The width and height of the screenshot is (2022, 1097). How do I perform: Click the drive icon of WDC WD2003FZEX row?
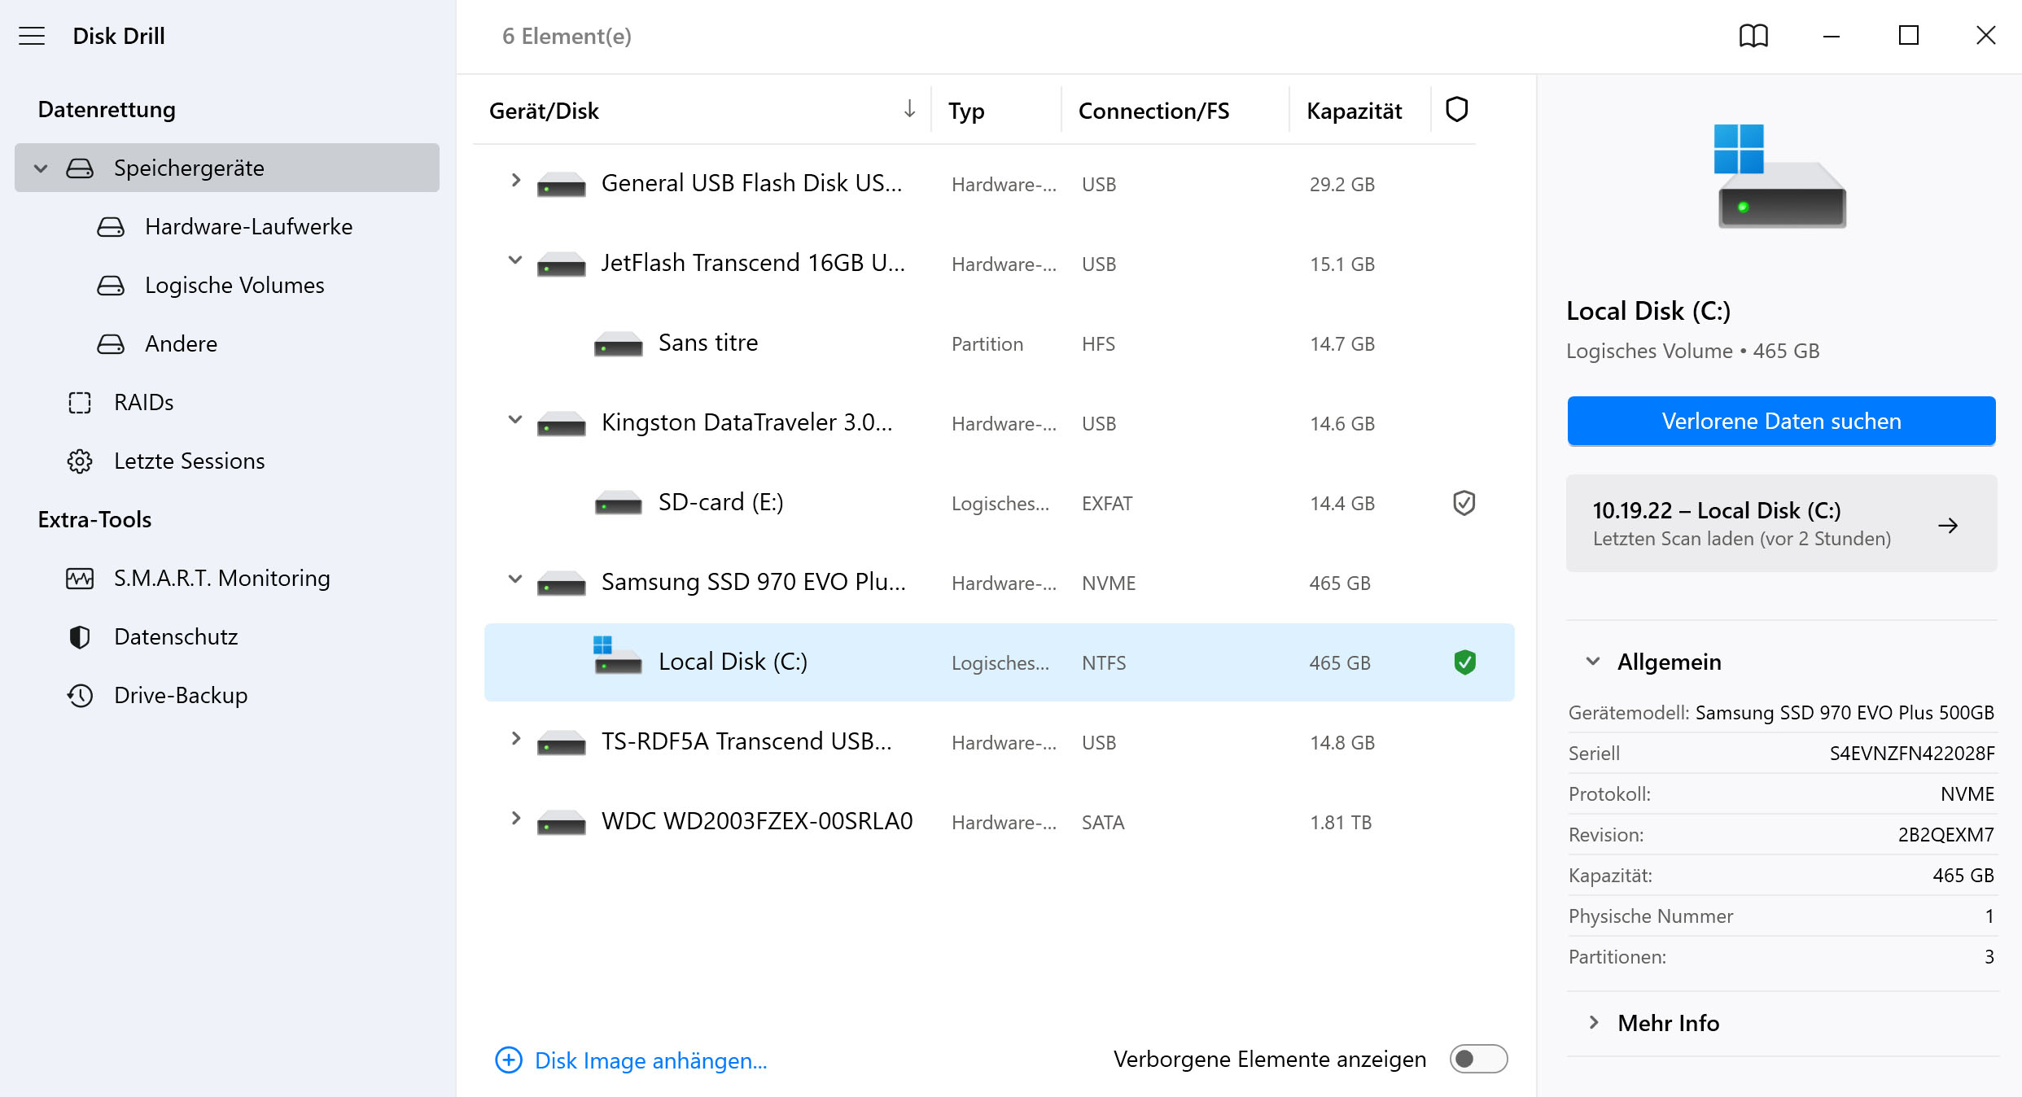[562, 823]
